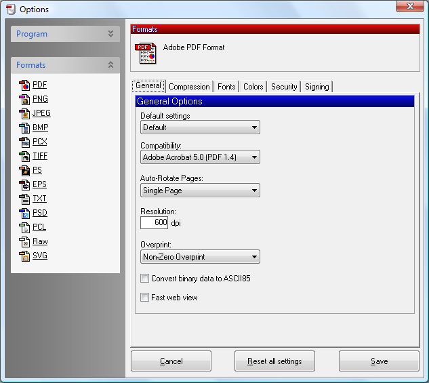Screen dimensions: 429x383
Task: Toggle the Fast web view checkbox
Action: (144, 298)
